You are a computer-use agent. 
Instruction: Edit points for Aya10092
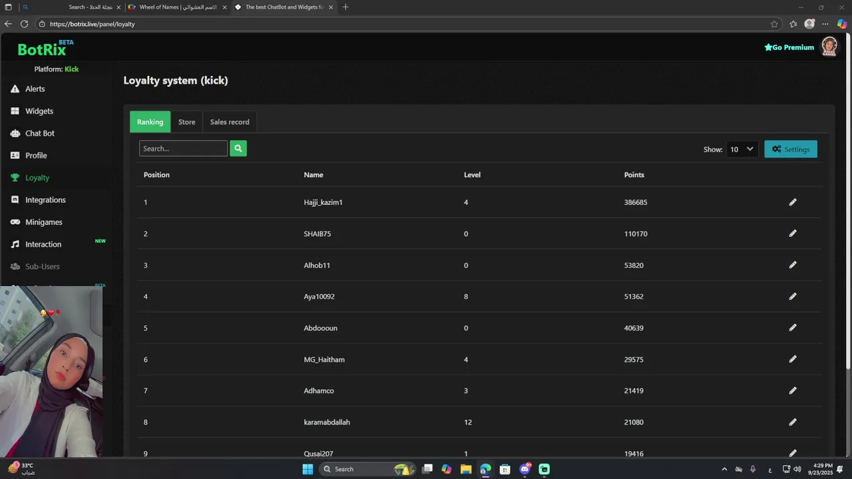(x=793, y=296)
